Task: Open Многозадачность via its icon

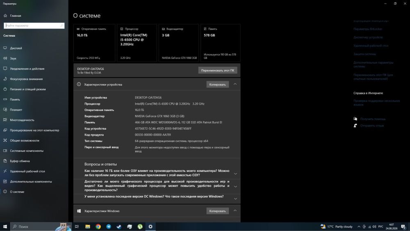Action: pyautogui.click(x=5, y=120)
